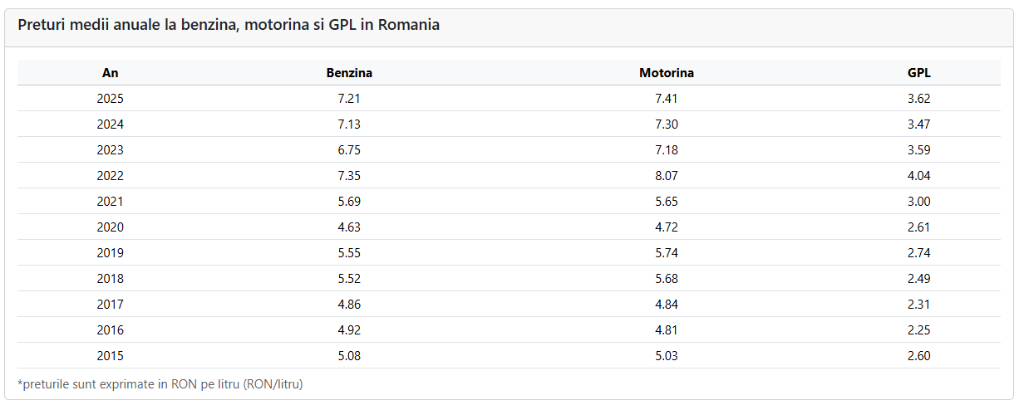Select the 2025 Motorina price 7.41
Viewport: 1019px width, 405px height.
[666, 99]
